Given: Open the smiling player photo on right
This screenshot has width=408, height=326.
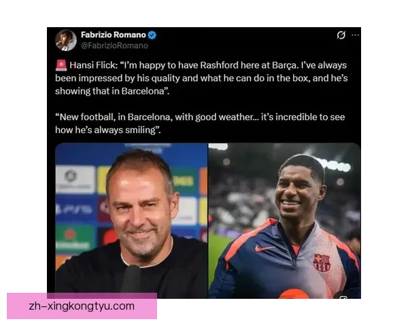Looking at the screenshot, I should tap(285, 221).
